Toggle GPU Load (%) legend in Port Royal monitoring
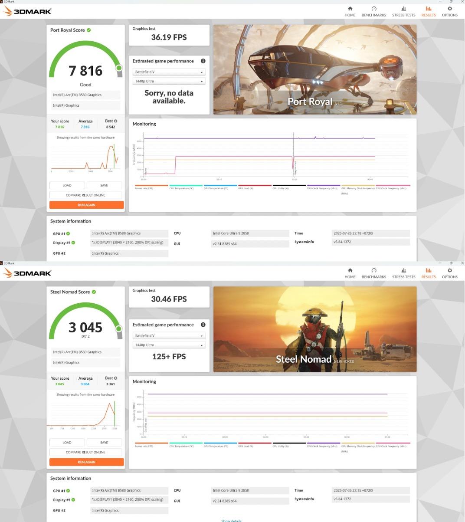This screenshot has width=465, height=522. point(255,187)
